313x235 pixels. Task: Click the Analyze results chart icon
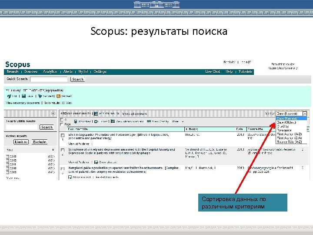[x=96, y=114]
